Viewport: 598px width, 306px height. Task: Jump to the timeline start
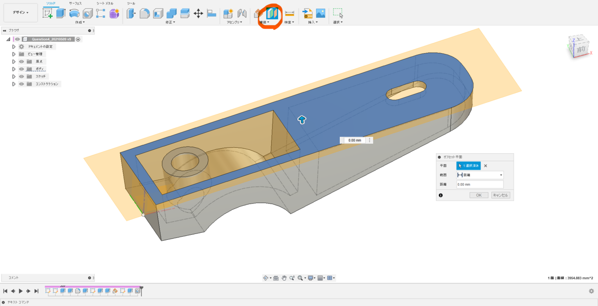tap(5, 291)
